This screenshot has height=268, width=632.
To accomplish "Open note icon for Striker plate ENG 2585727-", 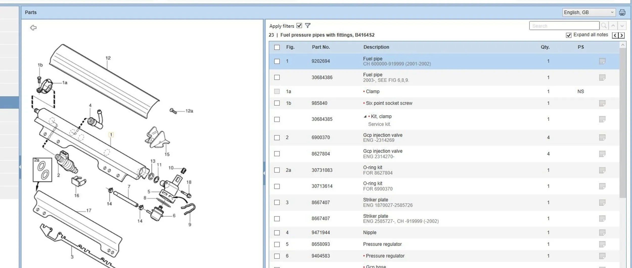I will pyautogui.click(x=602, y=219).
